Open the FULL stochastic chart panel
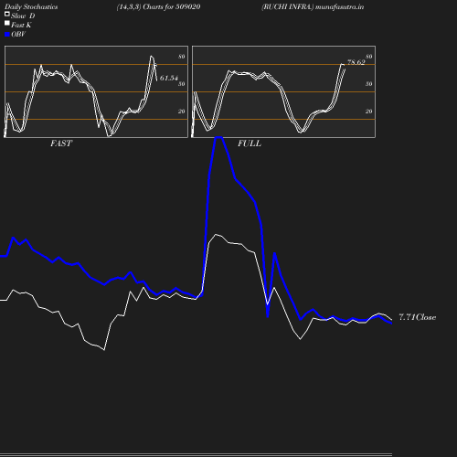This screenshot has width=457, height=457. tap(283, 91)
